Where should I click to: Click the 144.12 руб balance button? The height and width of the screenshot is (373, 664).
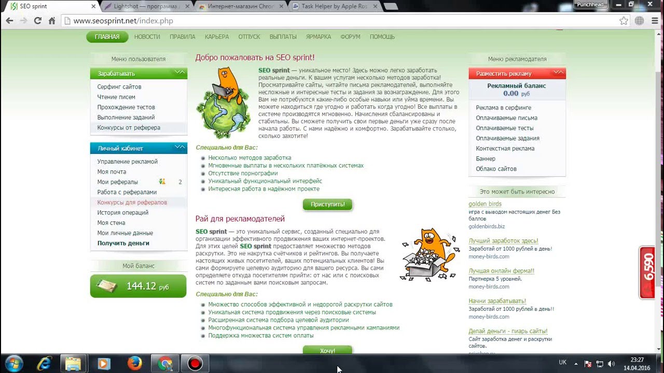click(138, 286)
